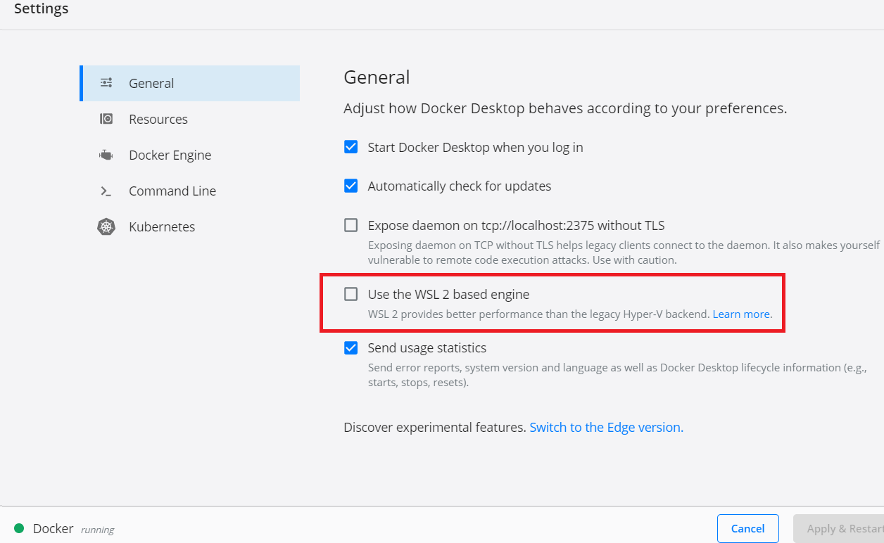Select the General settings tab
The height and width of the screenshot is (543, 884).
tap(190, 83)
